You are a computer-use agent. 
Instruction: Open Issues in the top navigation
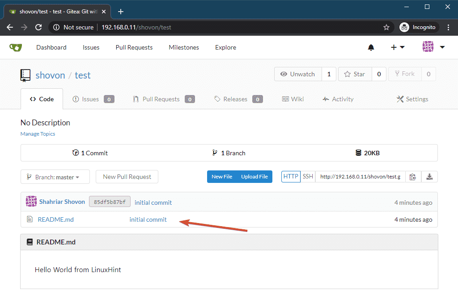tap(91, 47)
